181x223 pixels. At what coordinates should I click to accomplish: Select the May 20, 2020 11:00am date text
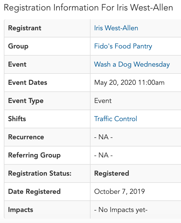[129, 83]
